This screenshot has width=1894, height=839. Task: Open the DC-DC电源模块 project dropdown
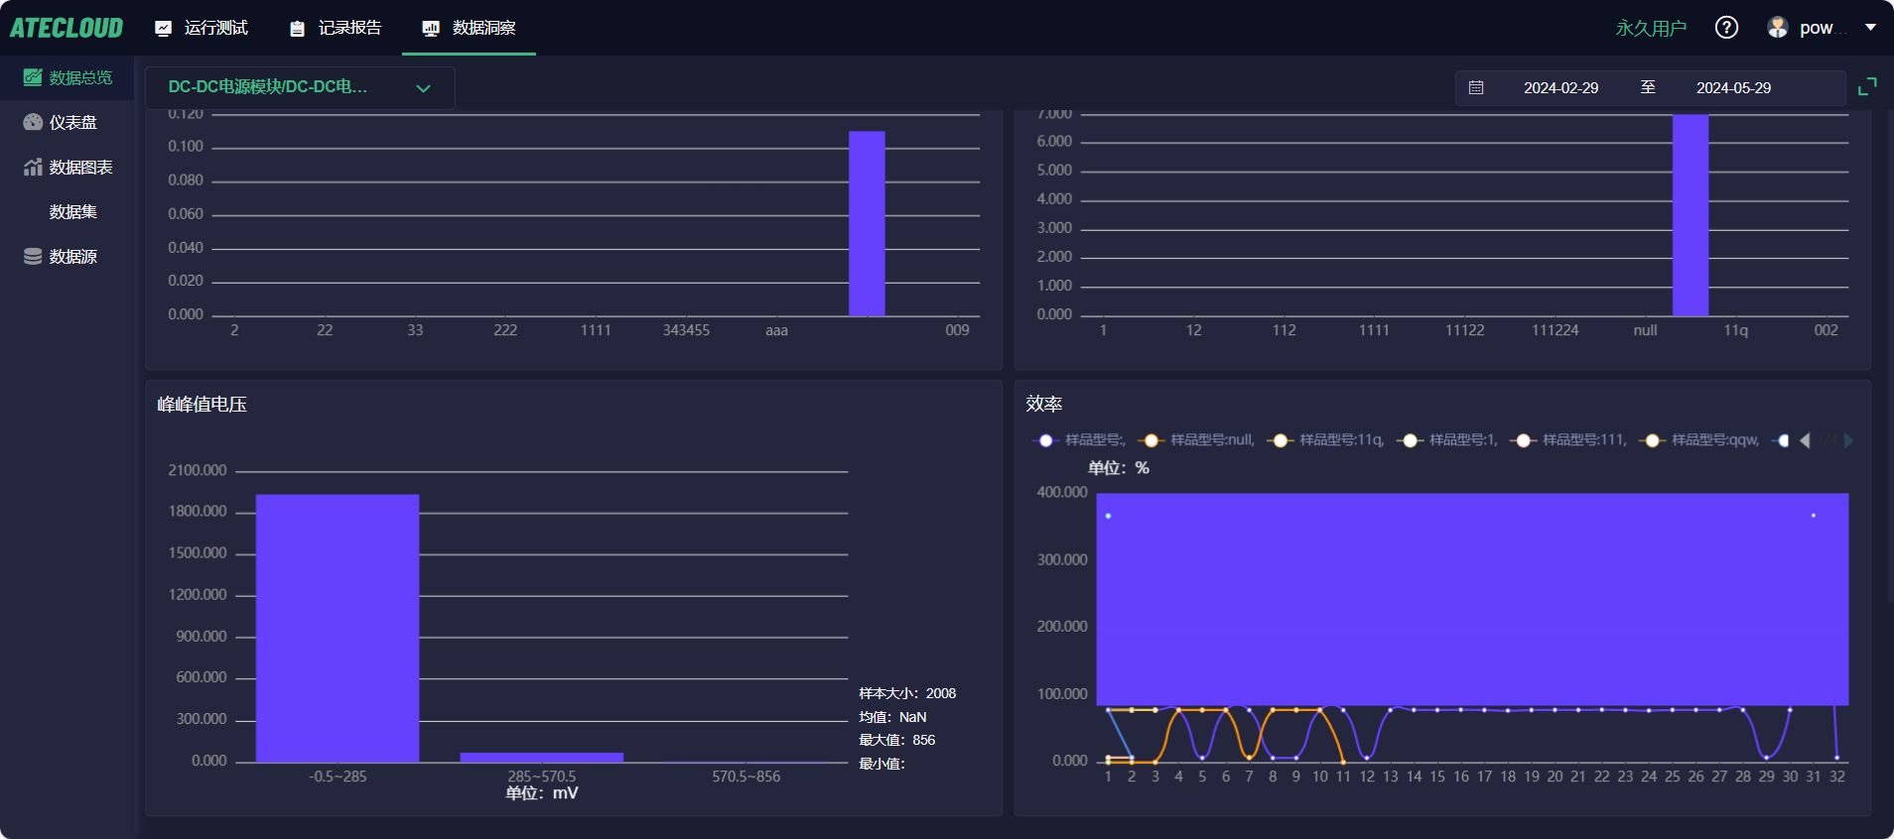point(300,87)
